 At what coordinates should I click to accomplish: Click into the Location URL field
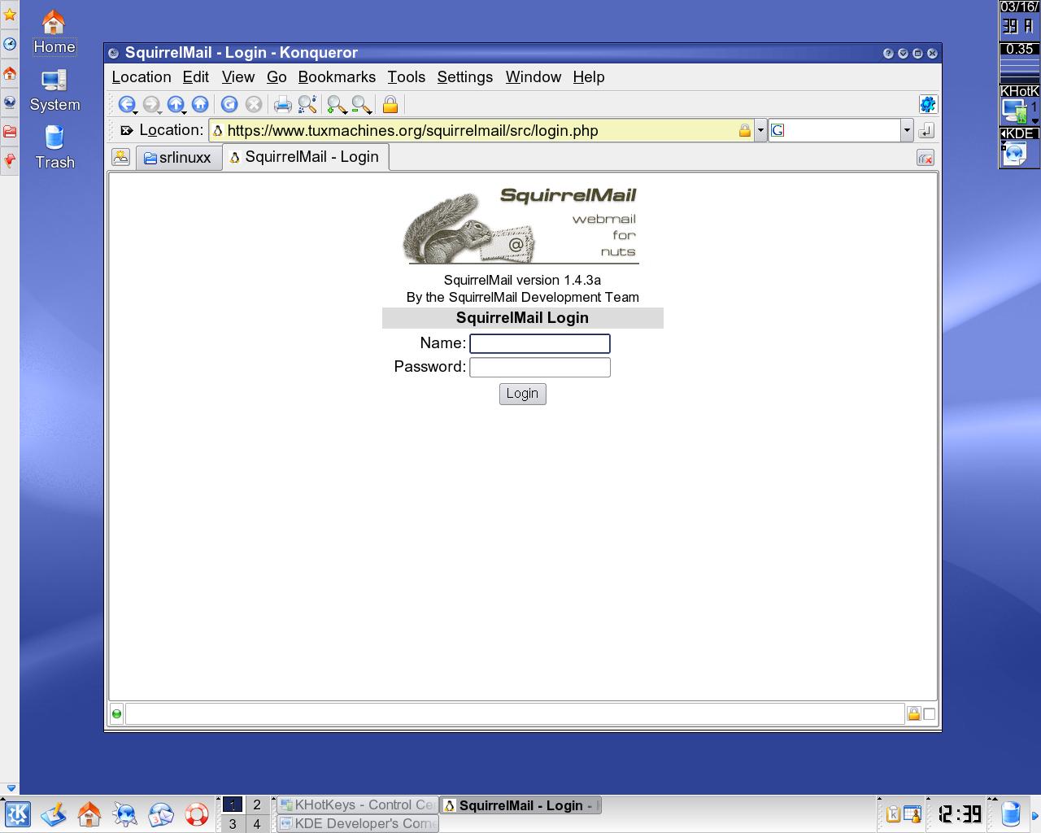[481, 130]
